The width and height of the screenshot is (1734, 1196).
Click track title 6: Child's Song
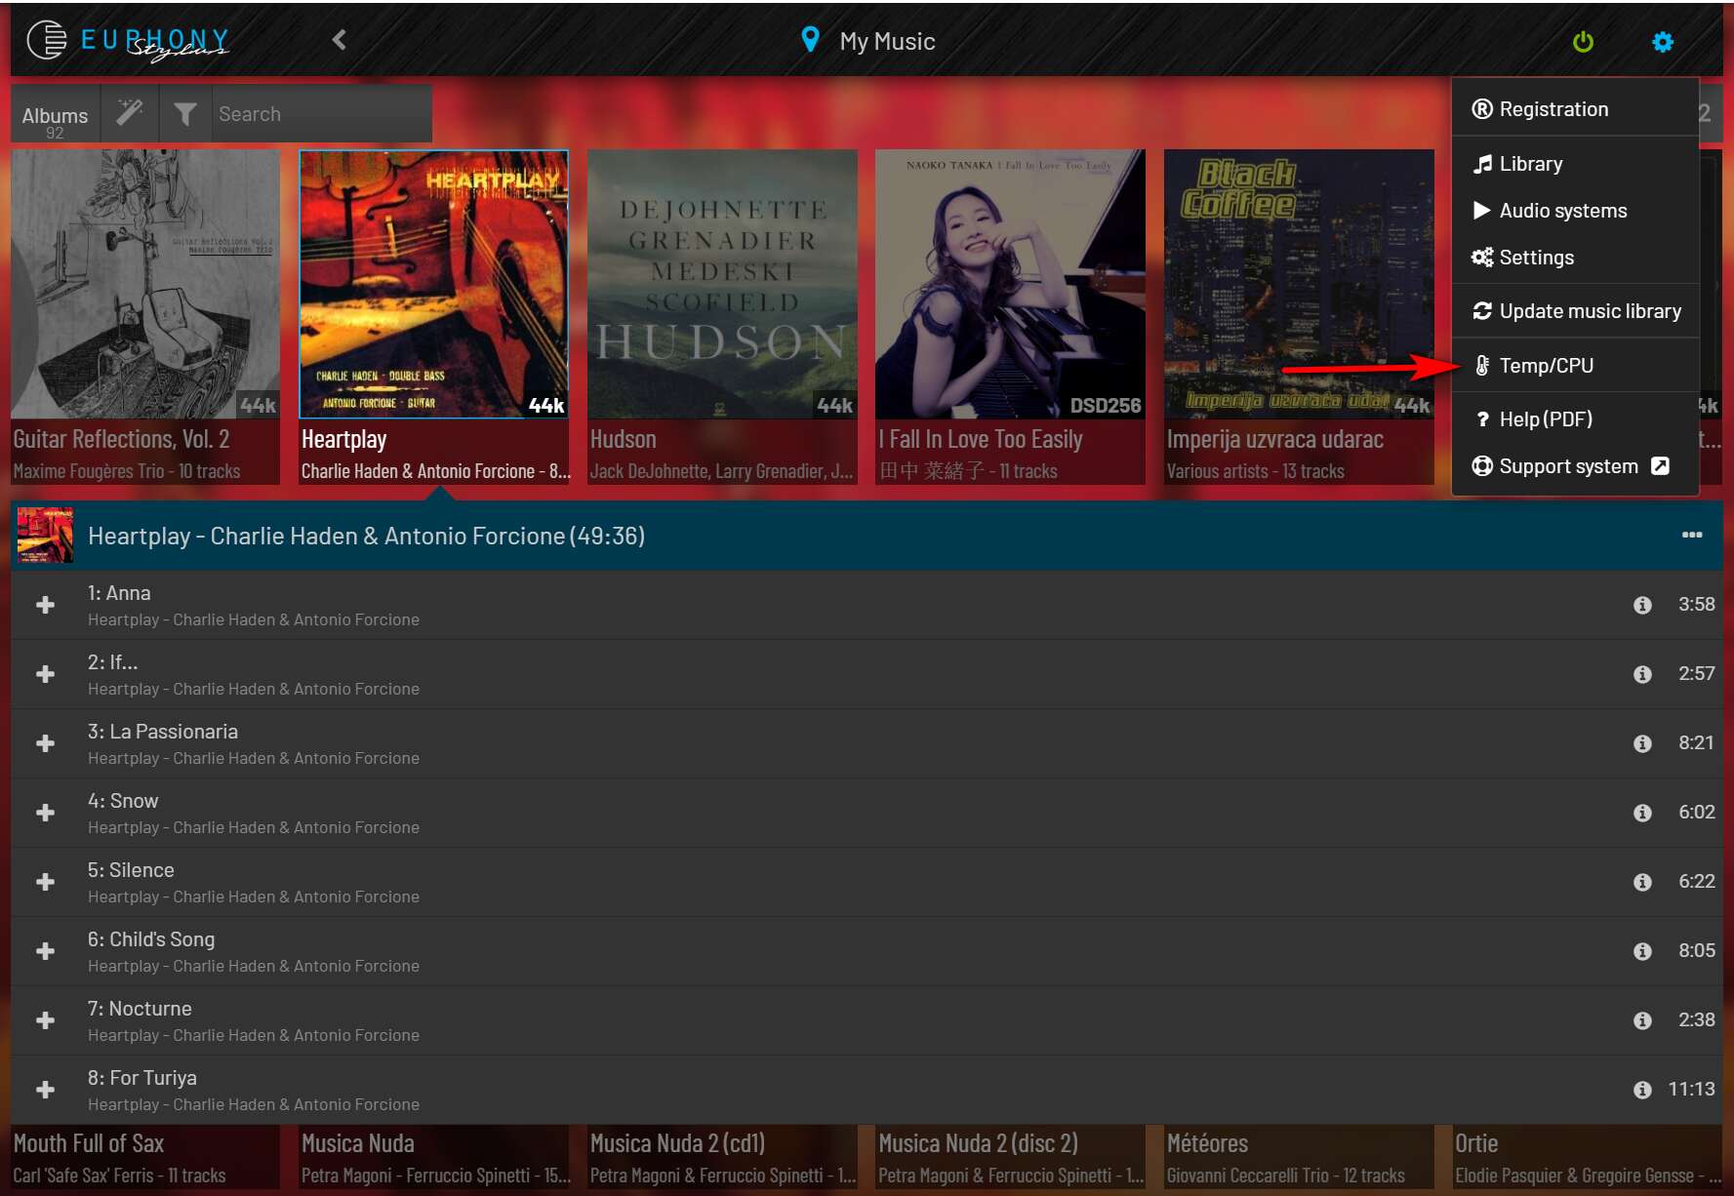[x=151, y=939]
